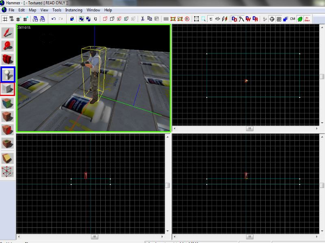Viewport: 325px width, 243px height.
Task: Select the Entity tool
Action: tap(8, 75)
